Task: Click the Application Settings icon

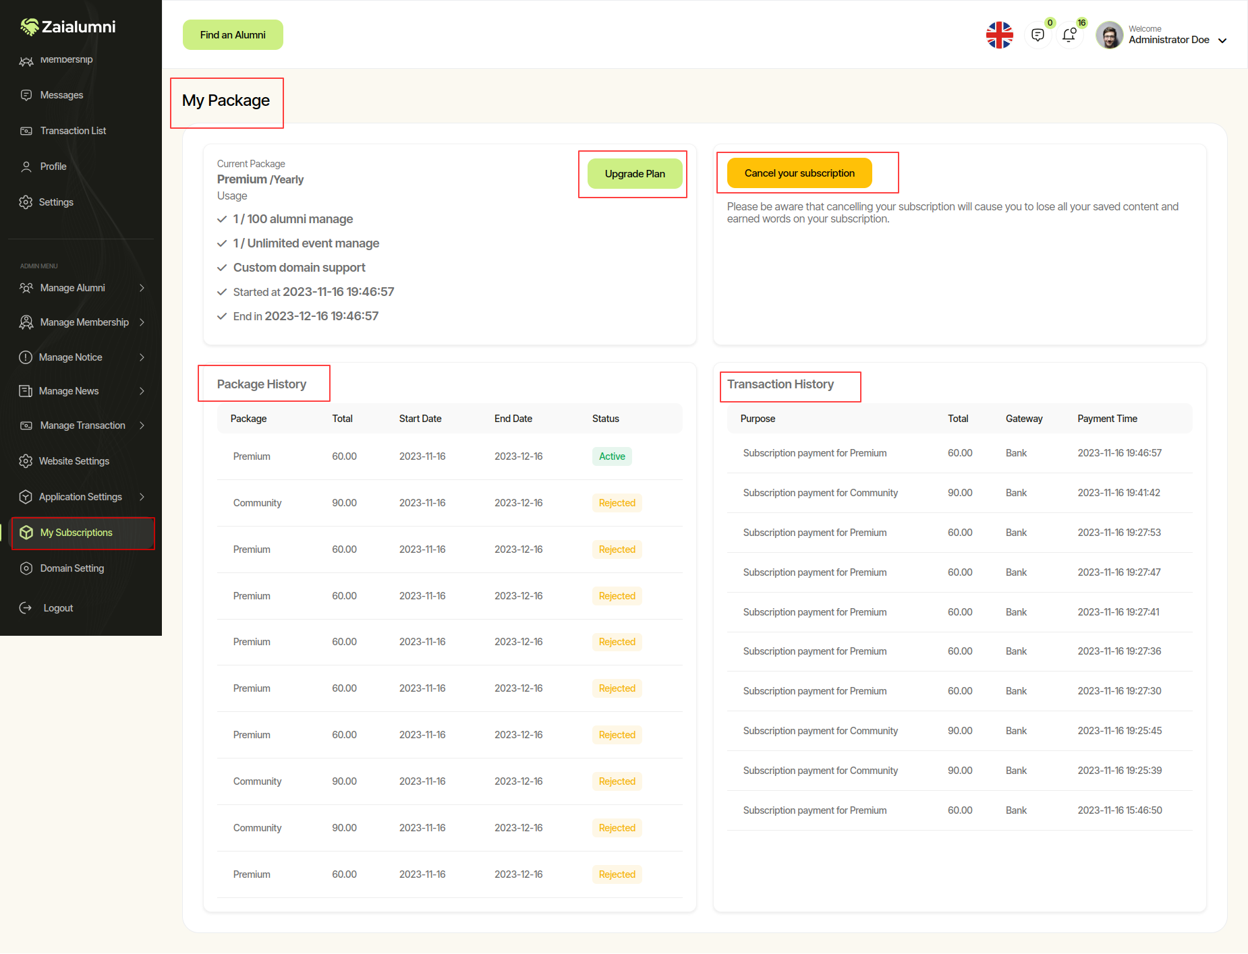Action: 26,497
